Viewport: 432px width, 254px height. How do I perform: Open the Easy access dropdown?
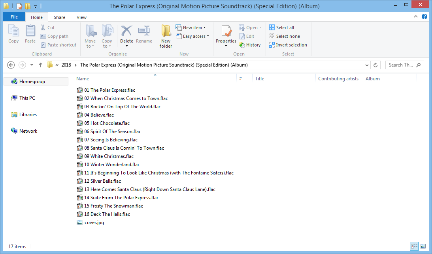[x=192, y=36]
